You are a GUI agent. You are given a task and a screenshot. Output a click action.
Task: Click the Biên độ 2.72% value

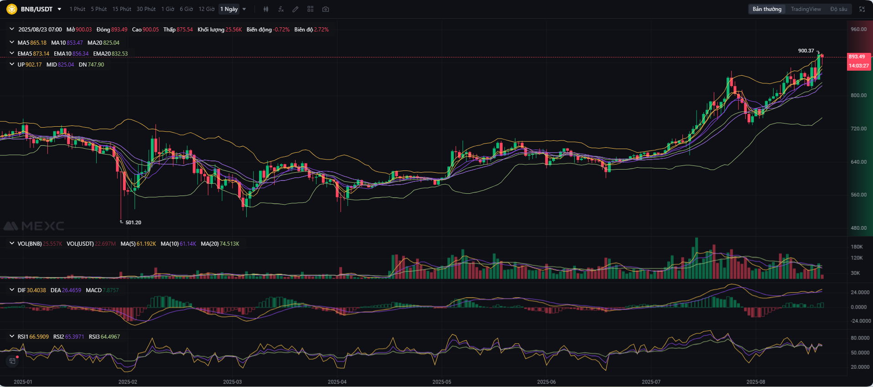(312, 30)
